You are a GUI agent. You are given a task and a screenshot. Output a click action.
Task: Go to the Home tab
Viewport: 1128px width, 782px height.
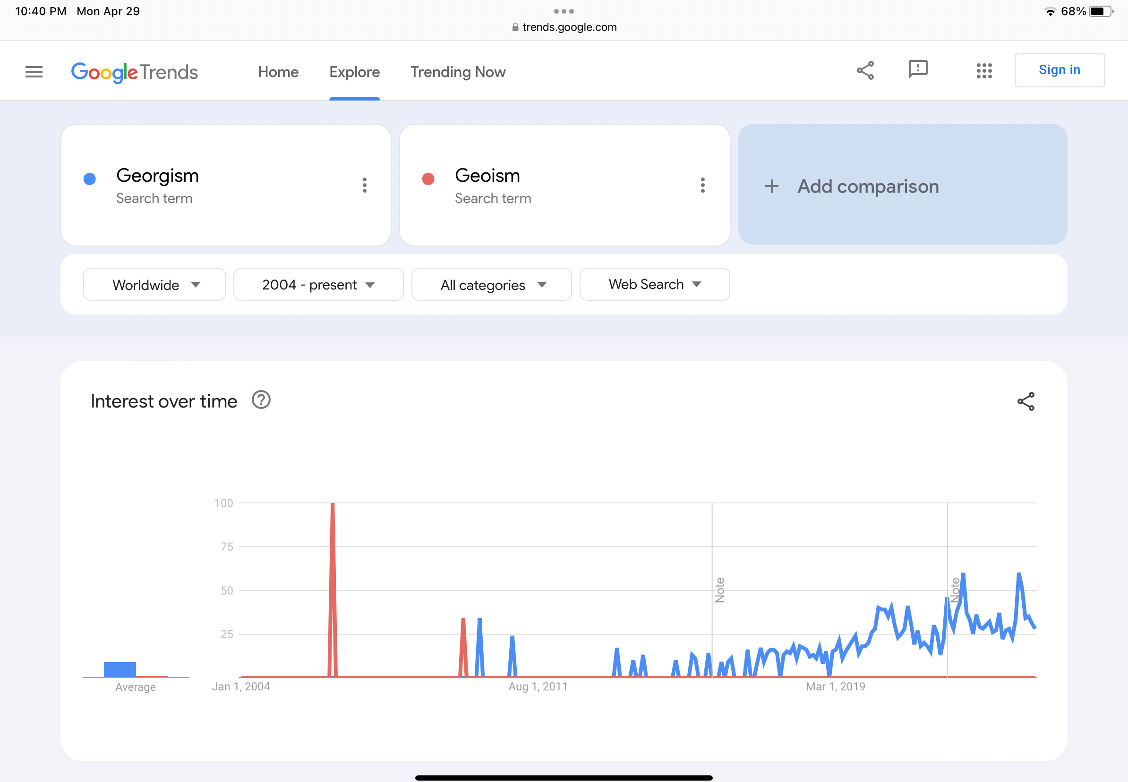278,72
